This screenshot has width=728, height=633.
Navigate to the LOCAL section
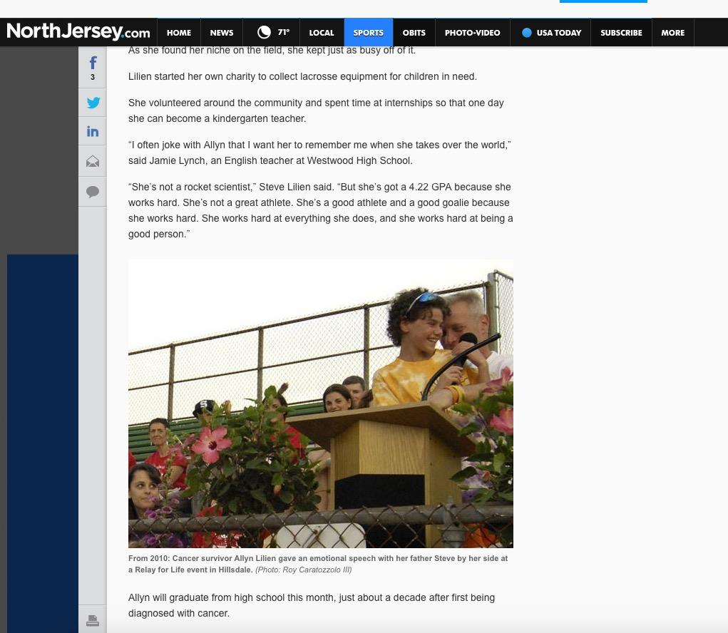pyautogui.click(x=321, y=33)
